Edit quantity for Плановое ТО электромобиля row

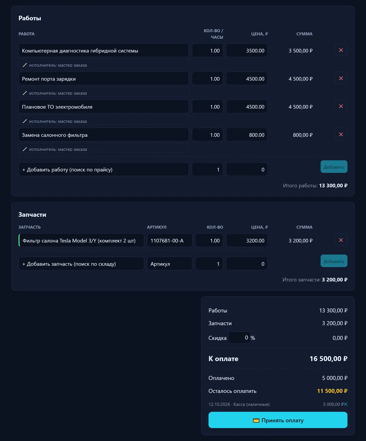point(207,107)
